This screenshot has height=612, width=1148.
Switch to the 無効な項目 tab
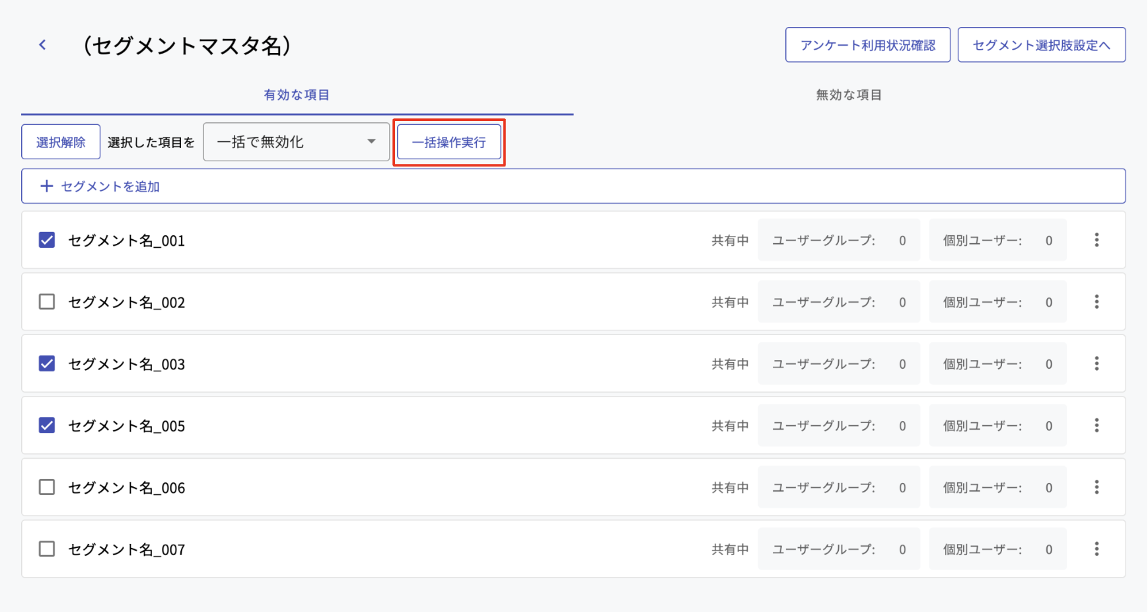[x=849, y=95]
